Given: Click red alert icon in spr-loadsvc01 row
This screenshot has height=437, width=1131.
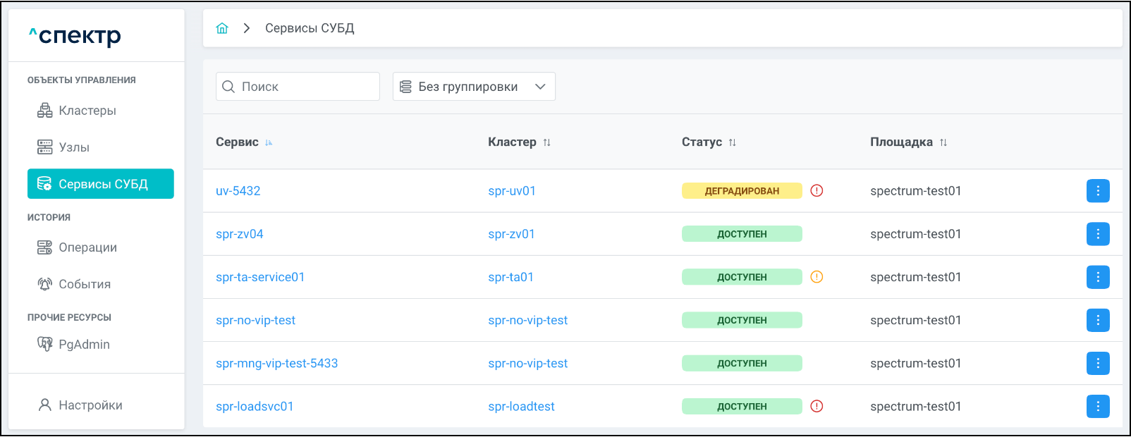Looking at the screenshot, I should tap(817, 407).
